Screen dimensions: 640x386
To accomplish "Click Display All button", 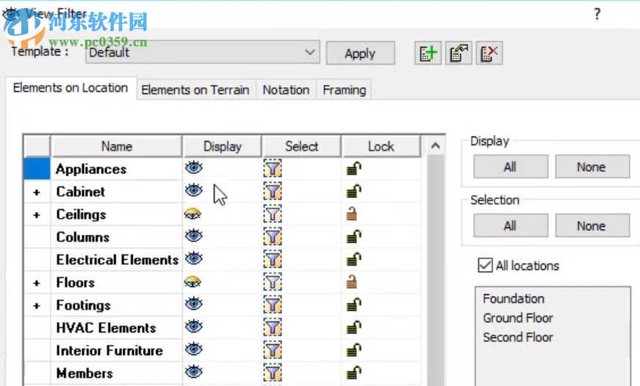I will pyautogui.click(x=510, y=167).
